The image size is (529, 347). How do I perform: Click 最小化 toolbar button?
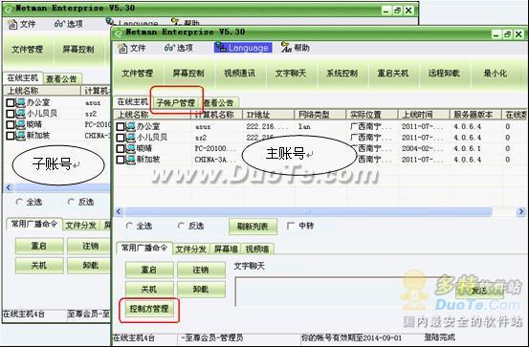(x=495, y=74)
